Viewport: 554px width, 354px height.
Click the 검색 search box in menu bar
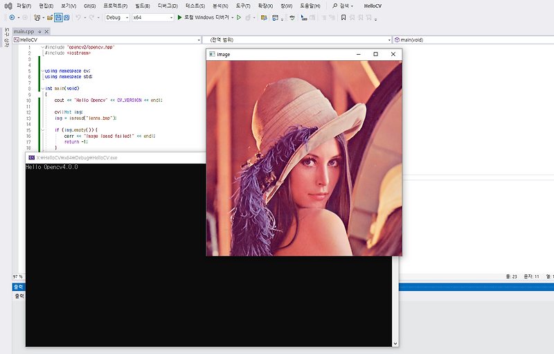[343, 6]
